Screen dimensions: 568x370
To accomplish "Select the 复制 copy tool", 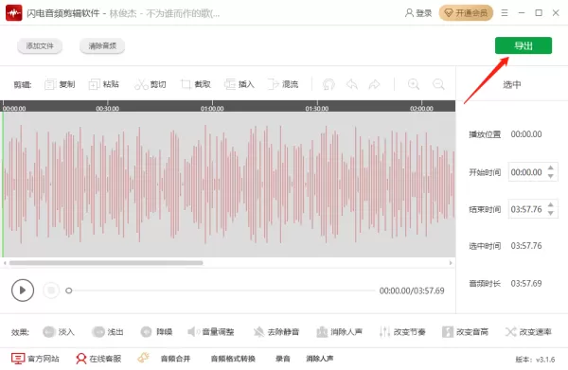I will pos(60,84).
